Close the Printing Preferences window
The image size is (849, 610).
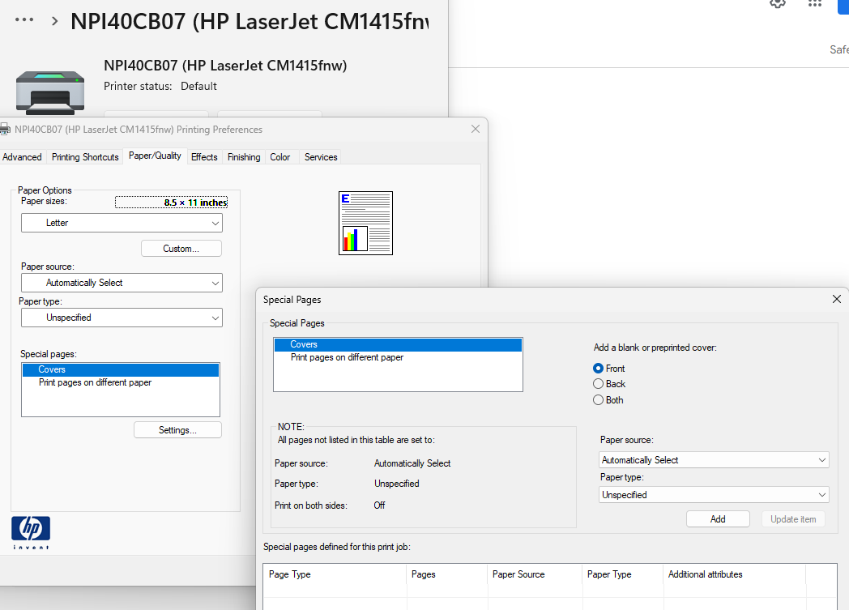(x=476, y=129)
